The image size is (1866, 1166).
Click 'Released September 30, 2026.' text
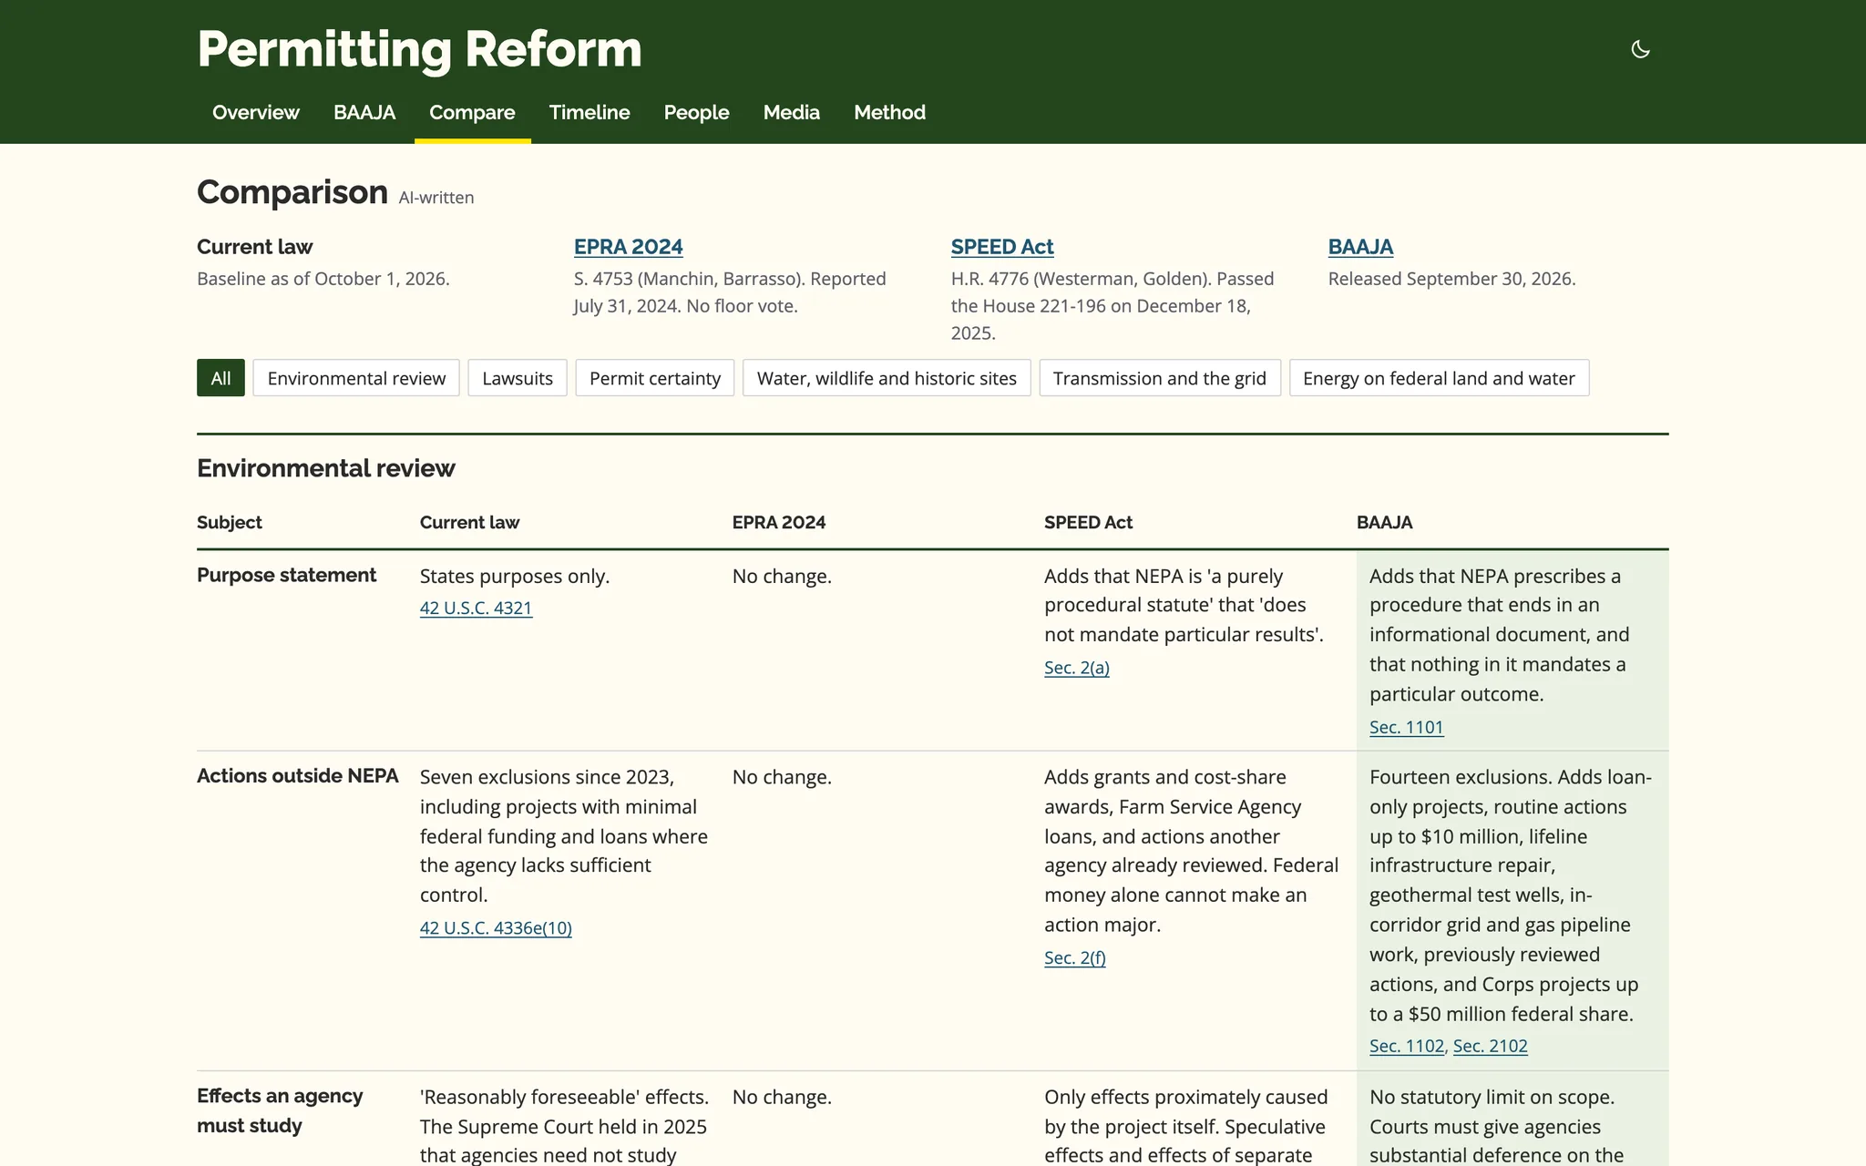1451,279
